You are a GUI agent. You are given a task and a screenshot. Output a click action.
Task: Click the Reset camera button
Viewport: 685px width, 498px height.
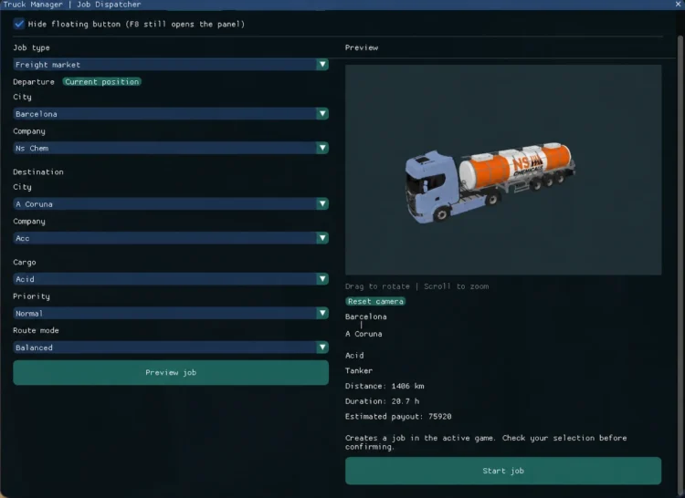click(x=375, y=301)
